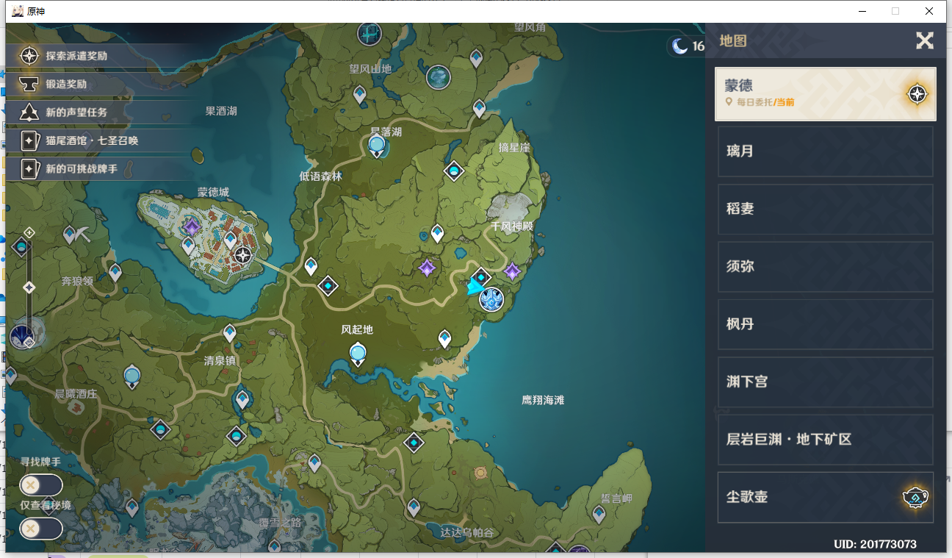Click the 鹰翔海滩 map label
This screenshot has width=952, height=558.
coord(543,400)
